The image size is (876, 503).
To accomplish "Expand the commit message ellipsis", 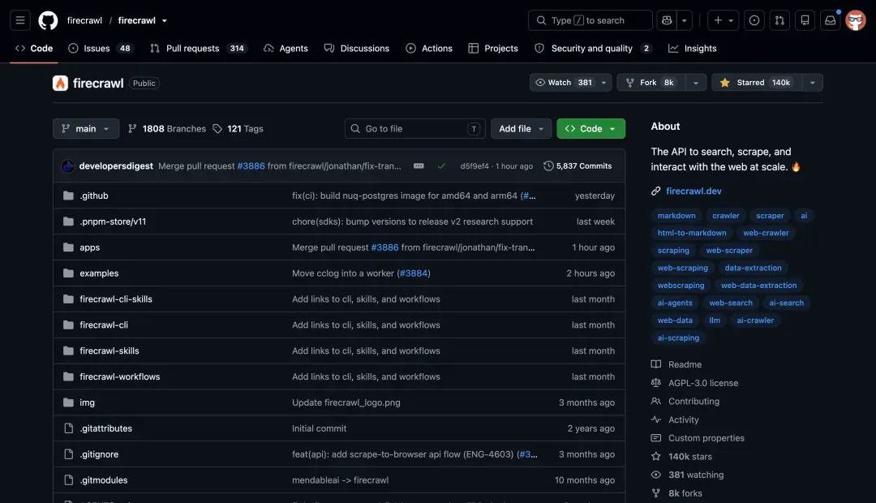I will (x=419, y=166).
